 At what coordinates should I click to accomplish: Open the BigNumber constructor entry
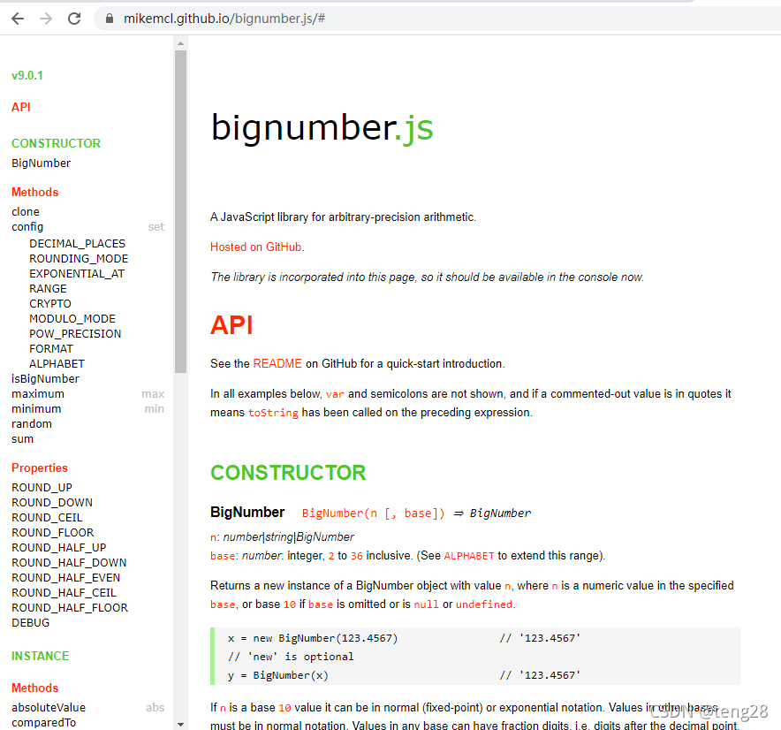(41, 163)
